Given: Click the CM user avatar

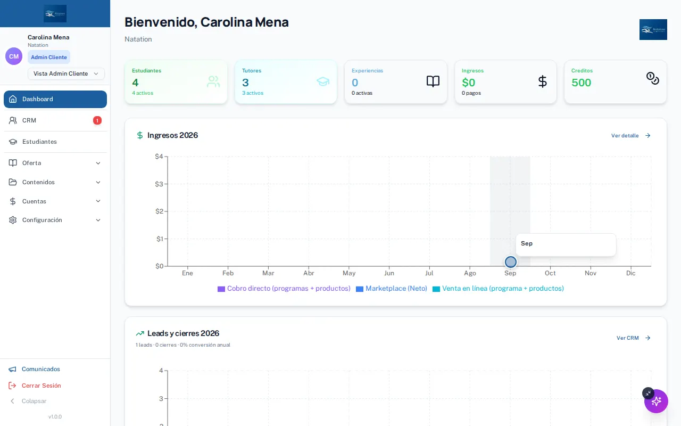Looking at the screenshot, I should pyautogui.click(x=14, y=56).
